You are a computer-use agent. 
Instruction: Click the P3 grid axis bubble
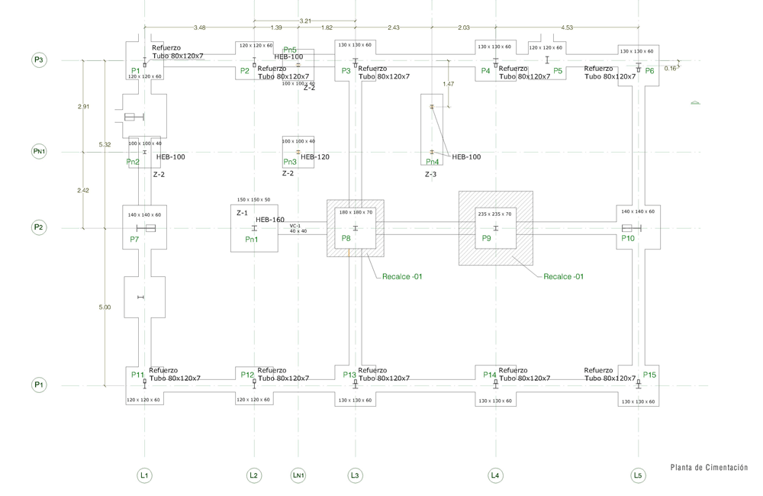(x=39, y=60)
